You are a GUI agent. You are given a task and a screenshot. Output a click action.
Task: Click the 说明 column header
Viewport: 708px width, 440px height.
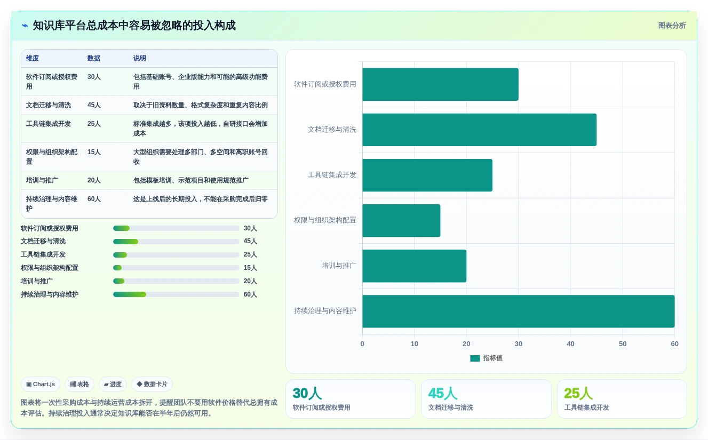click(140, 58)
